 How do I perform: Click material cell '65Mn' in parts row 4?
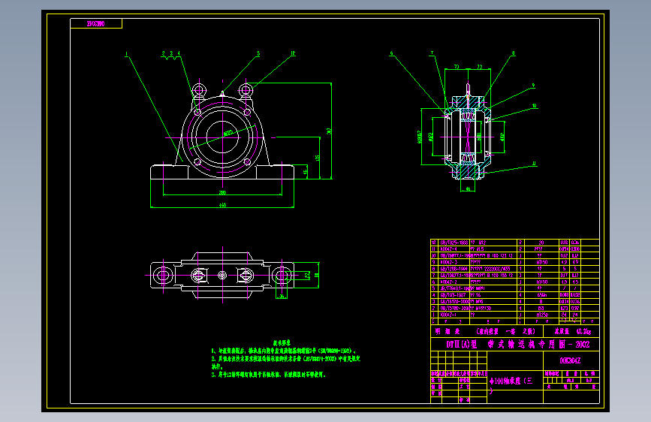(x=542, y=295)
